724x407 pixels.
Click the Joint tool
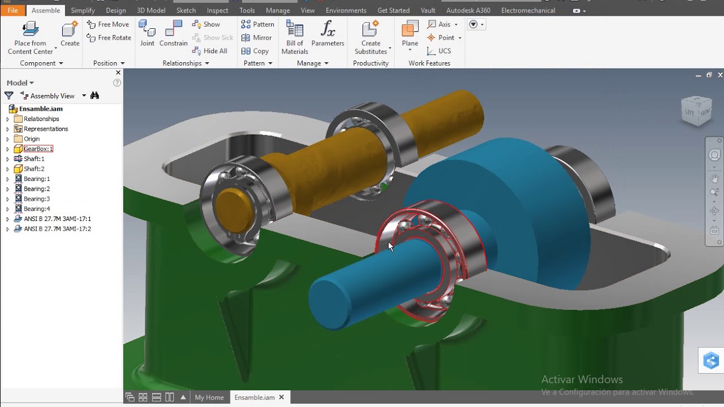coord(147,33)
